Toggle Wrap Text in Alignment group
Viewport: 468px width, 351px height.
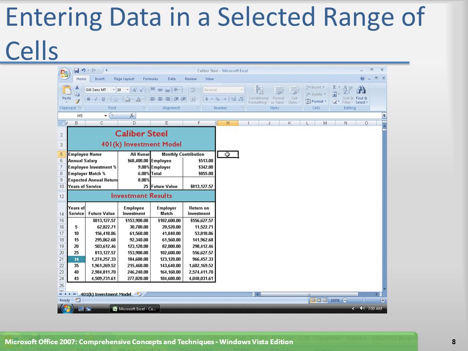193,90
